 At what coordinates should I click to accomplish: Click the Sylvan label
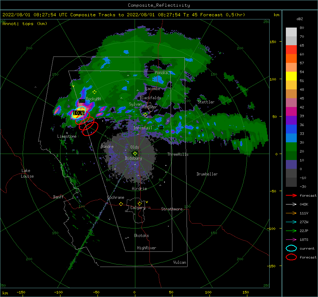coord(135,104)
